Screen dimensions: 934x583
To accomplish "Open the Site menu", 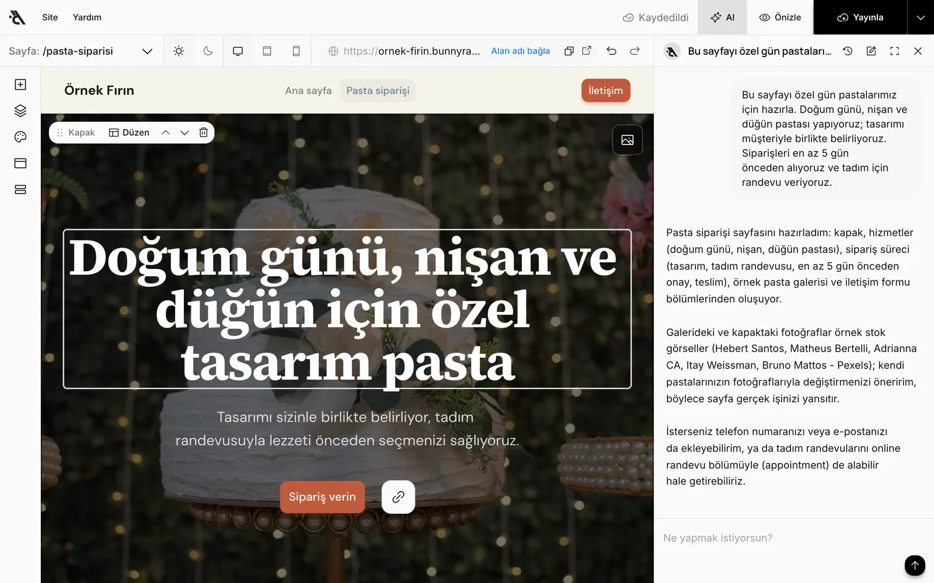I will (x=50, y=17).
